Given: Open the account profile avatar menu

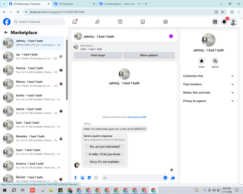Looking at the screenshot, I should click(233, 22).
